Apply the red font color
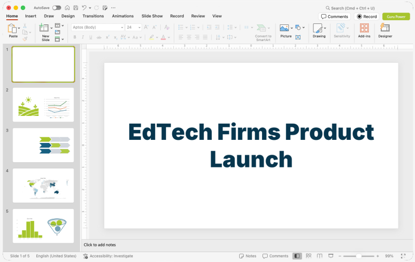This screenshot has height=262, width=415. pyautogui.click(x=163, y=37)
